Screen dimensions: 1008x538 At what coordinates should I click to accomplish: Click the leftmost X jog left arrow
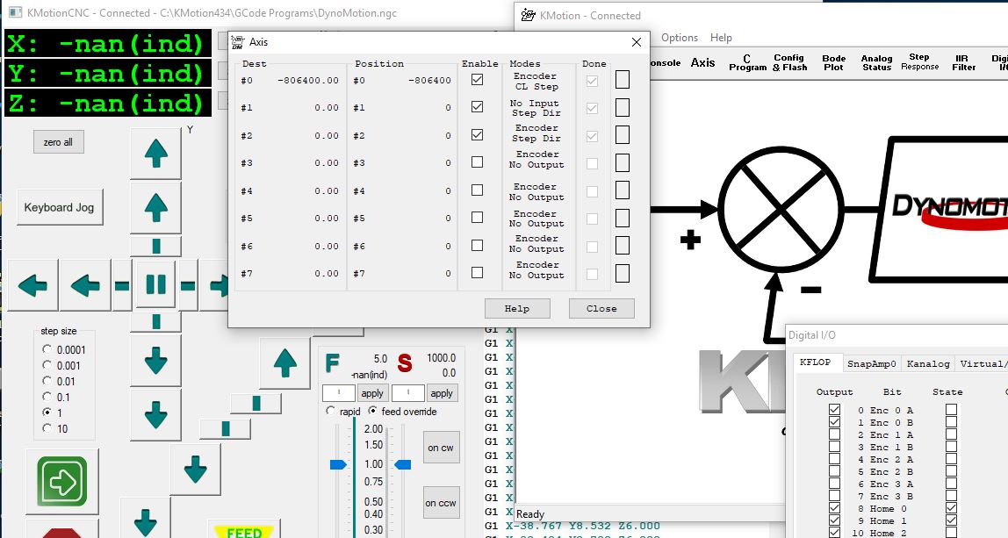click(x=32, y=285)
